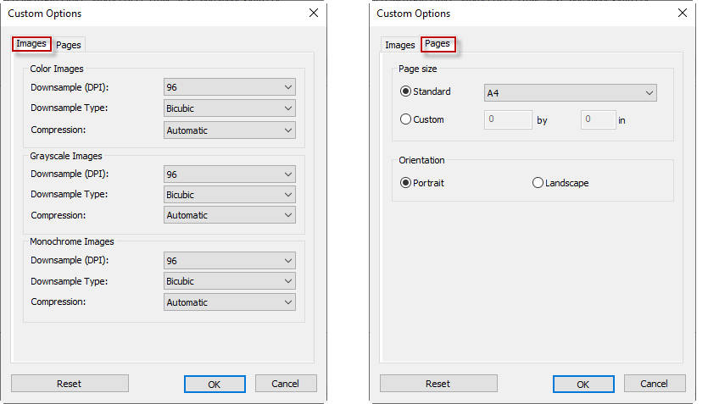Screen dimensions: 708x404
Task: Click the highlighted Images tab in the image settings dialog
Action: coord(31,44)
